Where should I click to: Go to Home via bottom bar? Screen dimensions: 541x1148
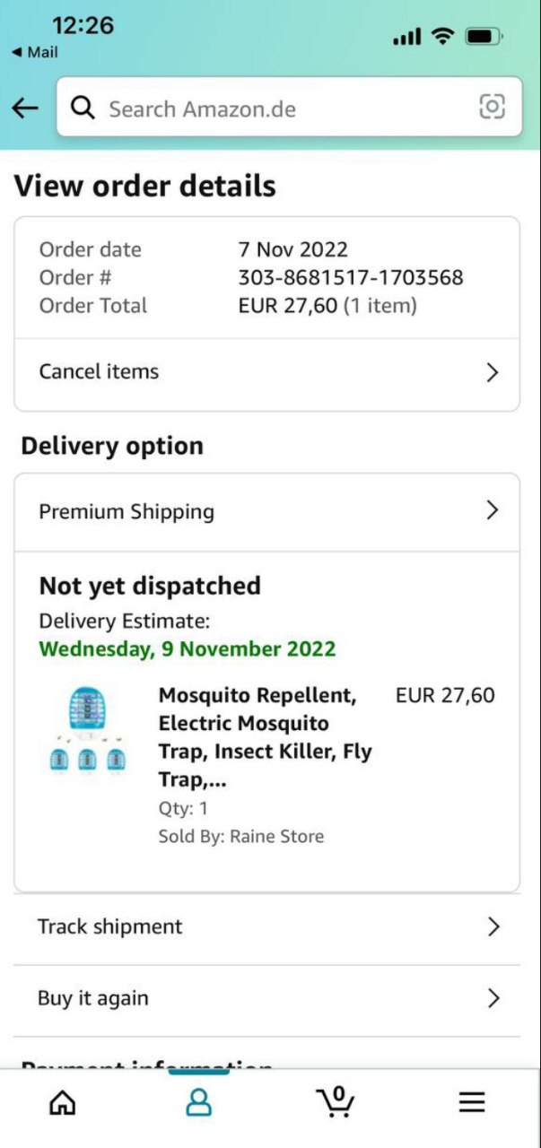(62, 1102)
